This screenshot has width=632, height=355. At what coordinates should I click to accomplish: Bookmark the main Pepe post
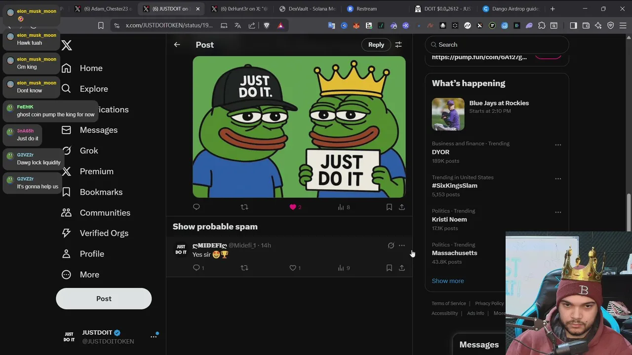coord(389,207)
